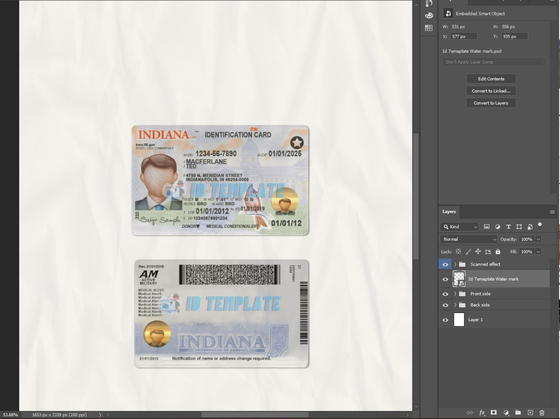Open the status bar info arrow menu
This screenshot has height=419, width=560.
pyautogui.click(x=100, y=415)
